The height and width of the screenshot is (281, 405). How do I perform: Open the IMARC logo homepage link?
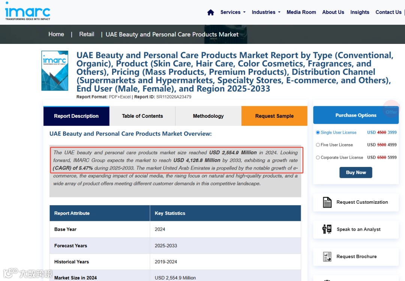coord(28,11)
